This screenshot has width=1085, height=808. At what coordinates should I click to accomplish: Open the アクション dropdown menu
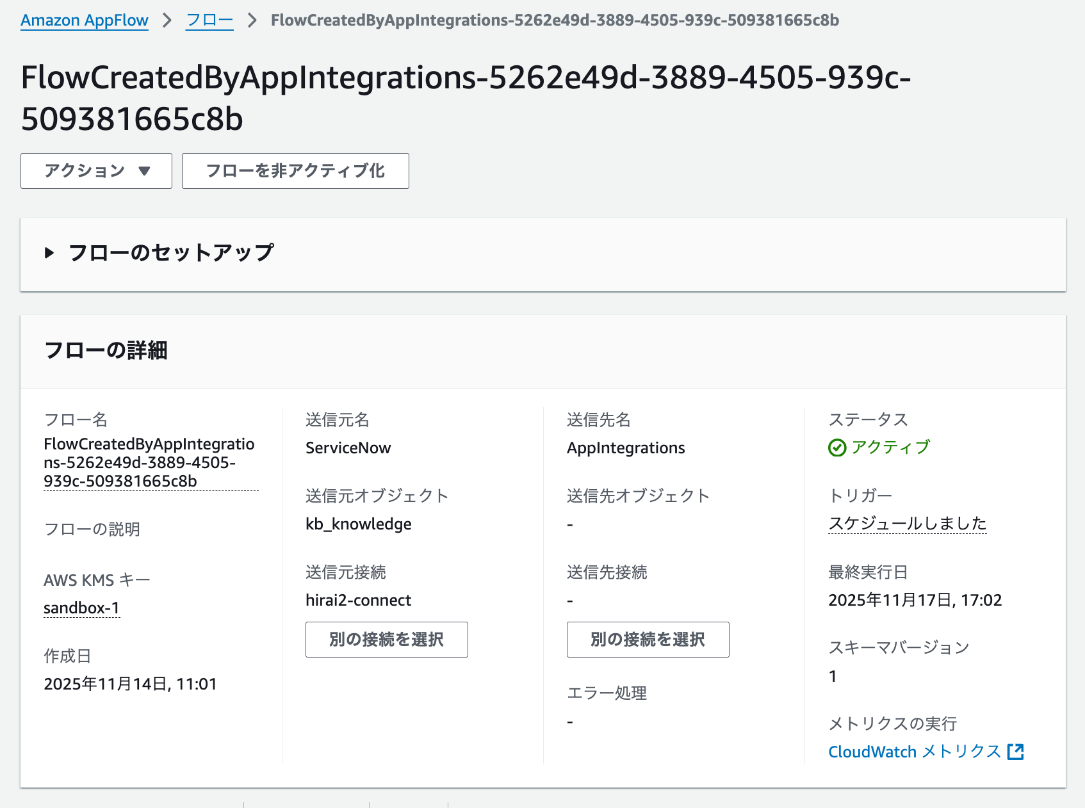tap(96, 171)
